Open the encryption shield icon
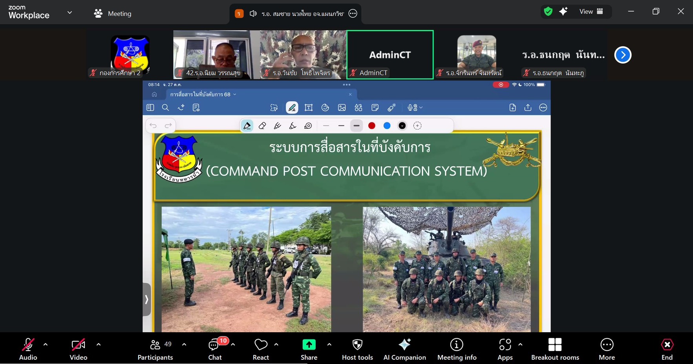This screenshot has width=693, height=364. [x=548, y=12]
